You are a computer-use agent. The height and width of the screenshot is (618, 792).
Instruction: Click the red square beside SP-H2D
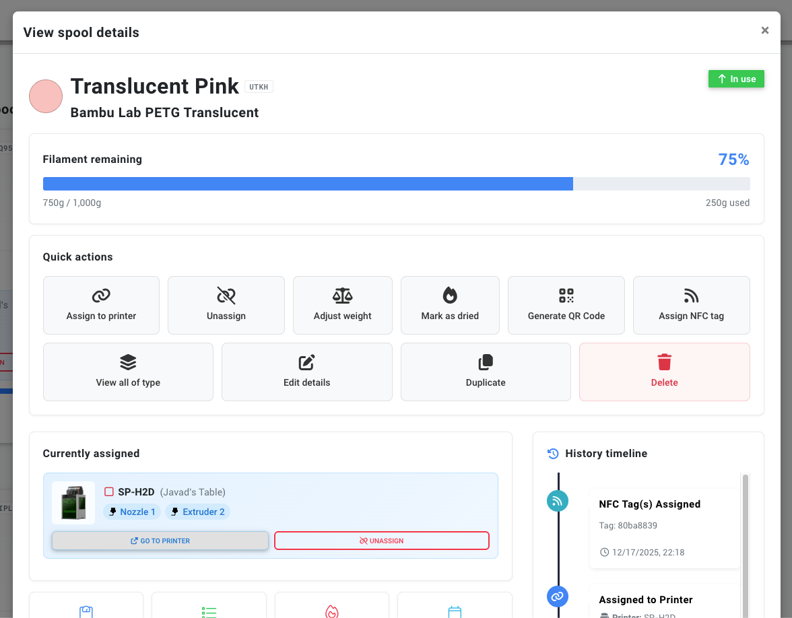pyautogui.click(x=108, y=491)
